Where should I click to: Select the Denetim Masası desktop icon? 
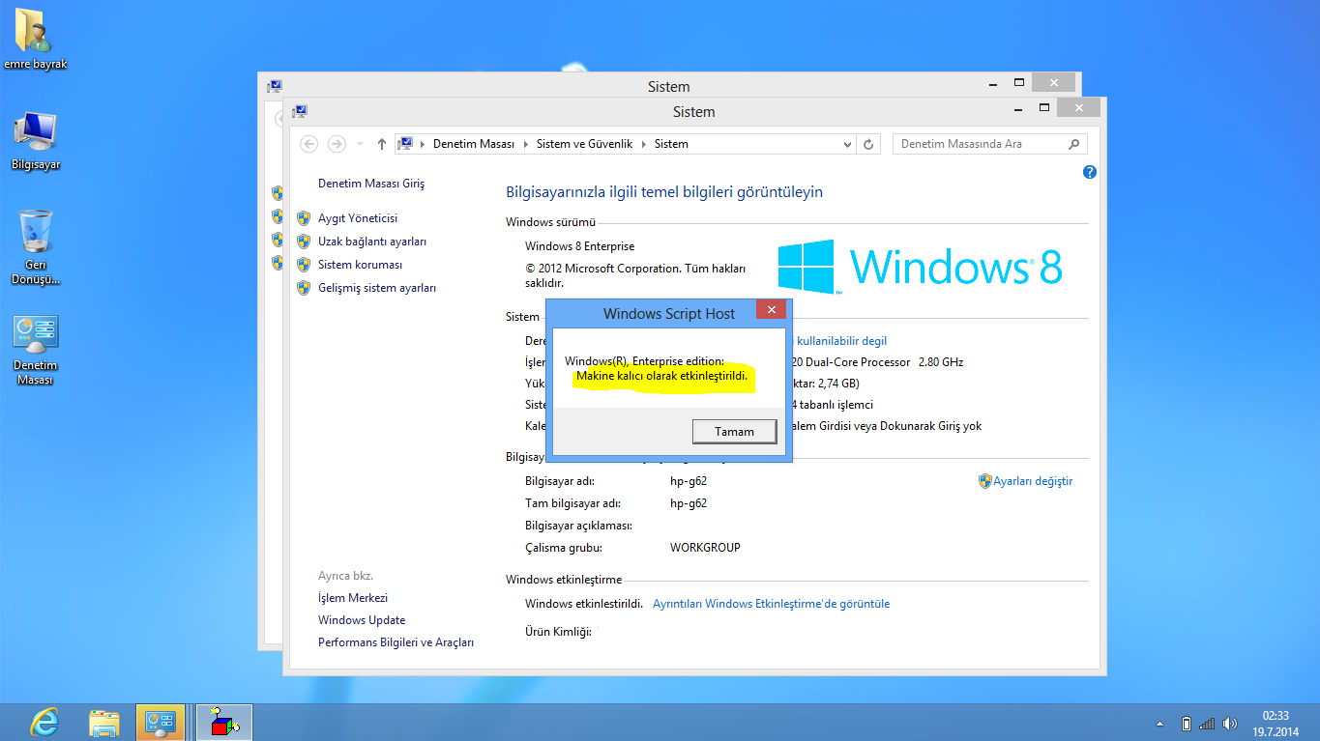[36, 350]
